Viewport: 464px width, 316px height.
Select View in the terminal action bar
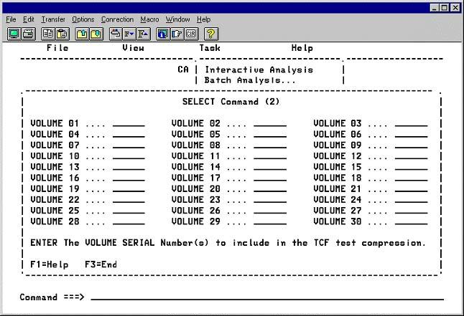pyautogui.click(x=134, y=48)
